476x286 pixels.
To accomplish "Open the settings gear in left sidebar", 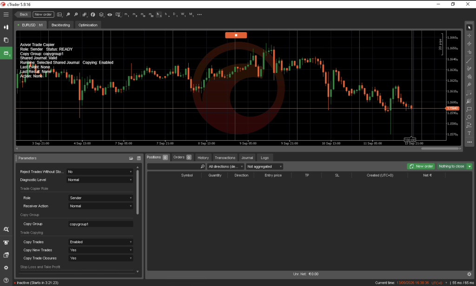I will pos(6,268).
